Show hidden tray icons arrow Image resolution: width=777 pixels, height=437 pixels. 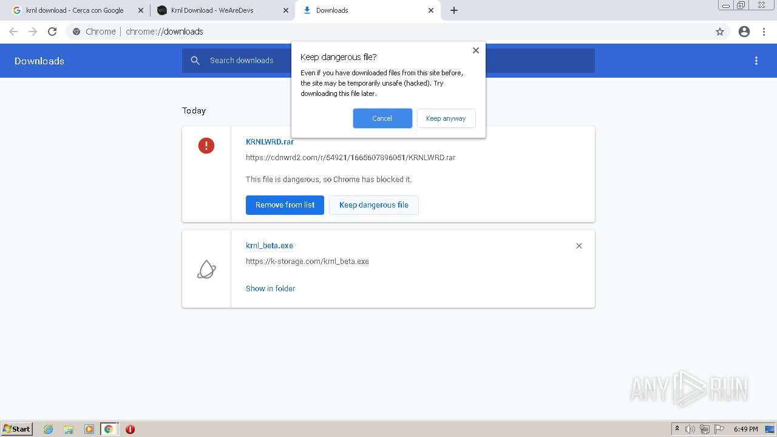[x=677, y=429]
